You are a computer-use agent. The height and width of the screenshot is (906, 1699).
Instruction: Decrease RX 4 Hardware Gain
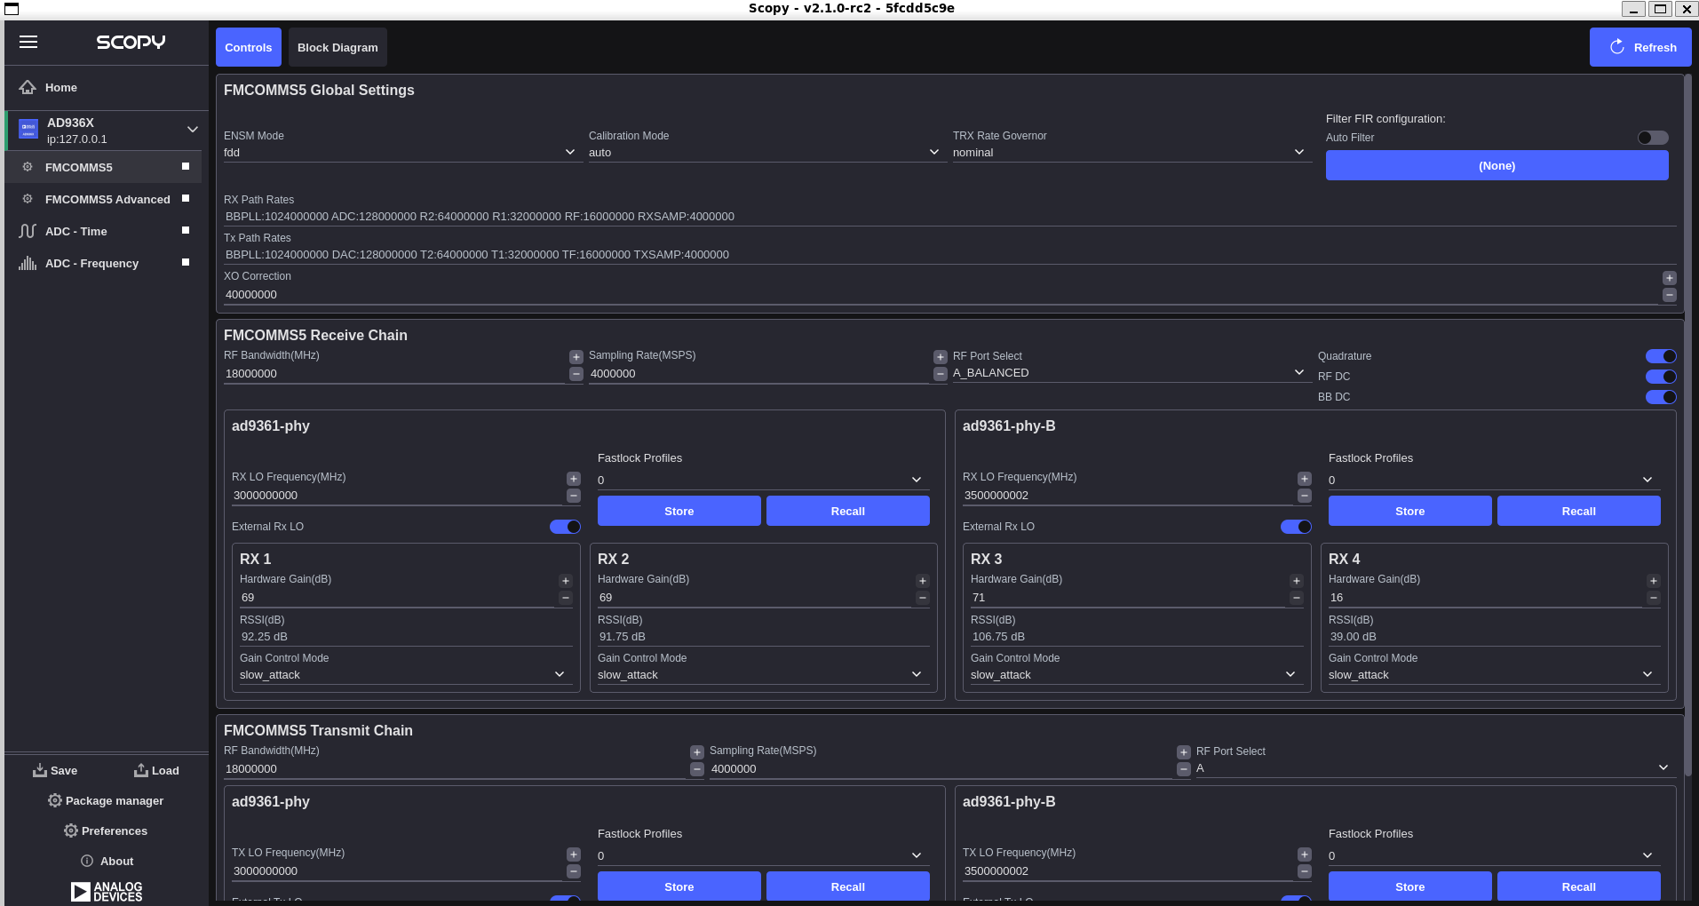(1654, 598)
